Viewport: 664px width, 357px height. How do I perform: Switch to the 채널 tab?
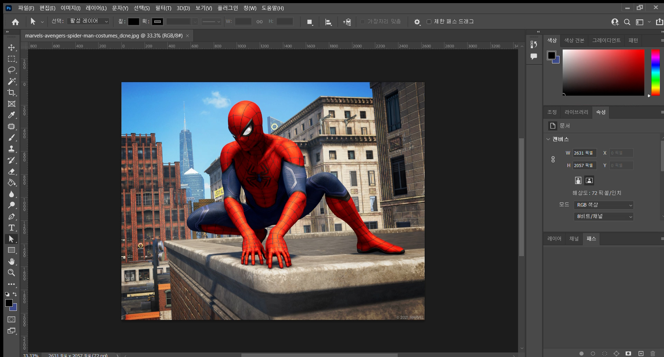point(574,239)
